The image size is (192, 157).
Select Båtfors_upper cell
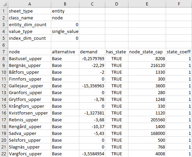(x=30, y=72)
